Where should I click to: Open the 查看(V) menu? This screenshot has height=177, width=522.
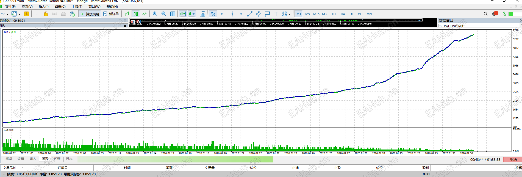coord(27,6)
